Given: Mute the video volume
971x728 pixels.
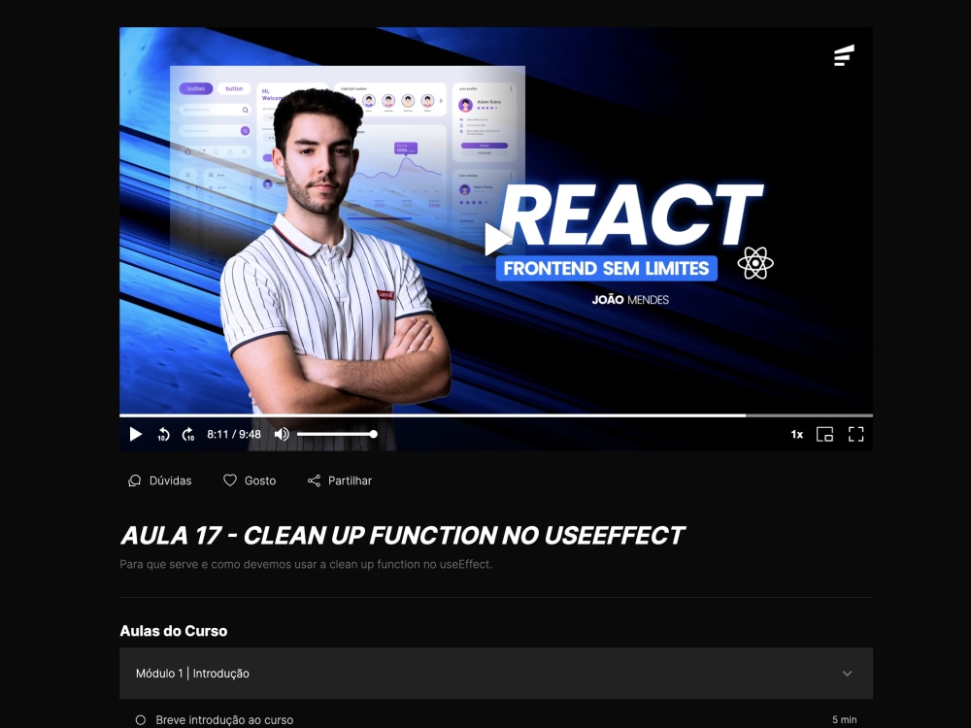Looking at the screenshot, I should pos(281,434).
